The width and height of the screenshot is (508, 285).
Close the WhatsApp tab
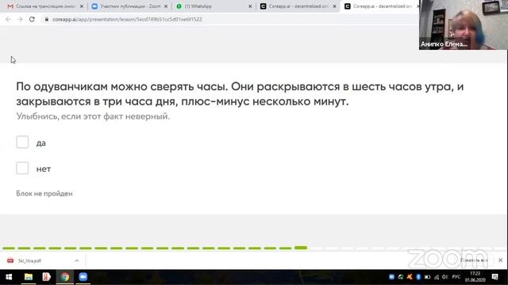point(250,6)
